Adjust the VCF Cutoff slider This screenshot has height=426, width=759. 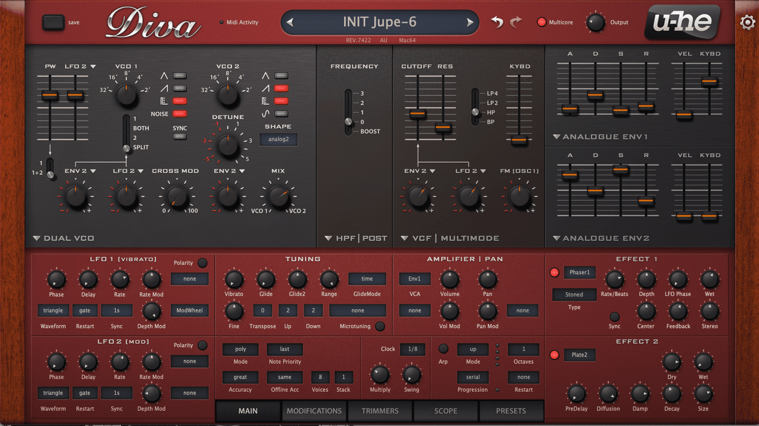click(x=418, y=114)
